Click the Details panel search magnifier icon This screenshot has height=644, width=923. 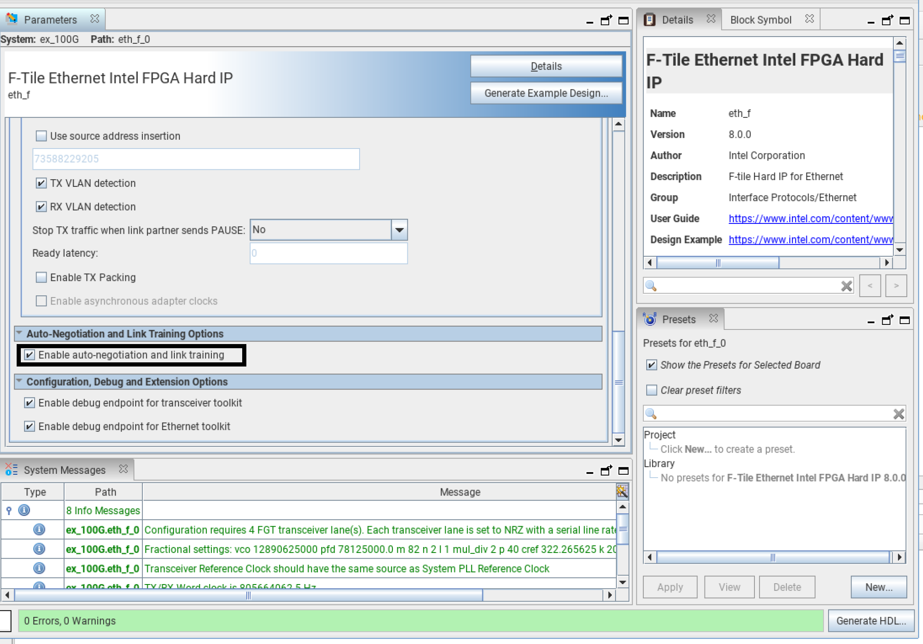click(x=651, y=286)
